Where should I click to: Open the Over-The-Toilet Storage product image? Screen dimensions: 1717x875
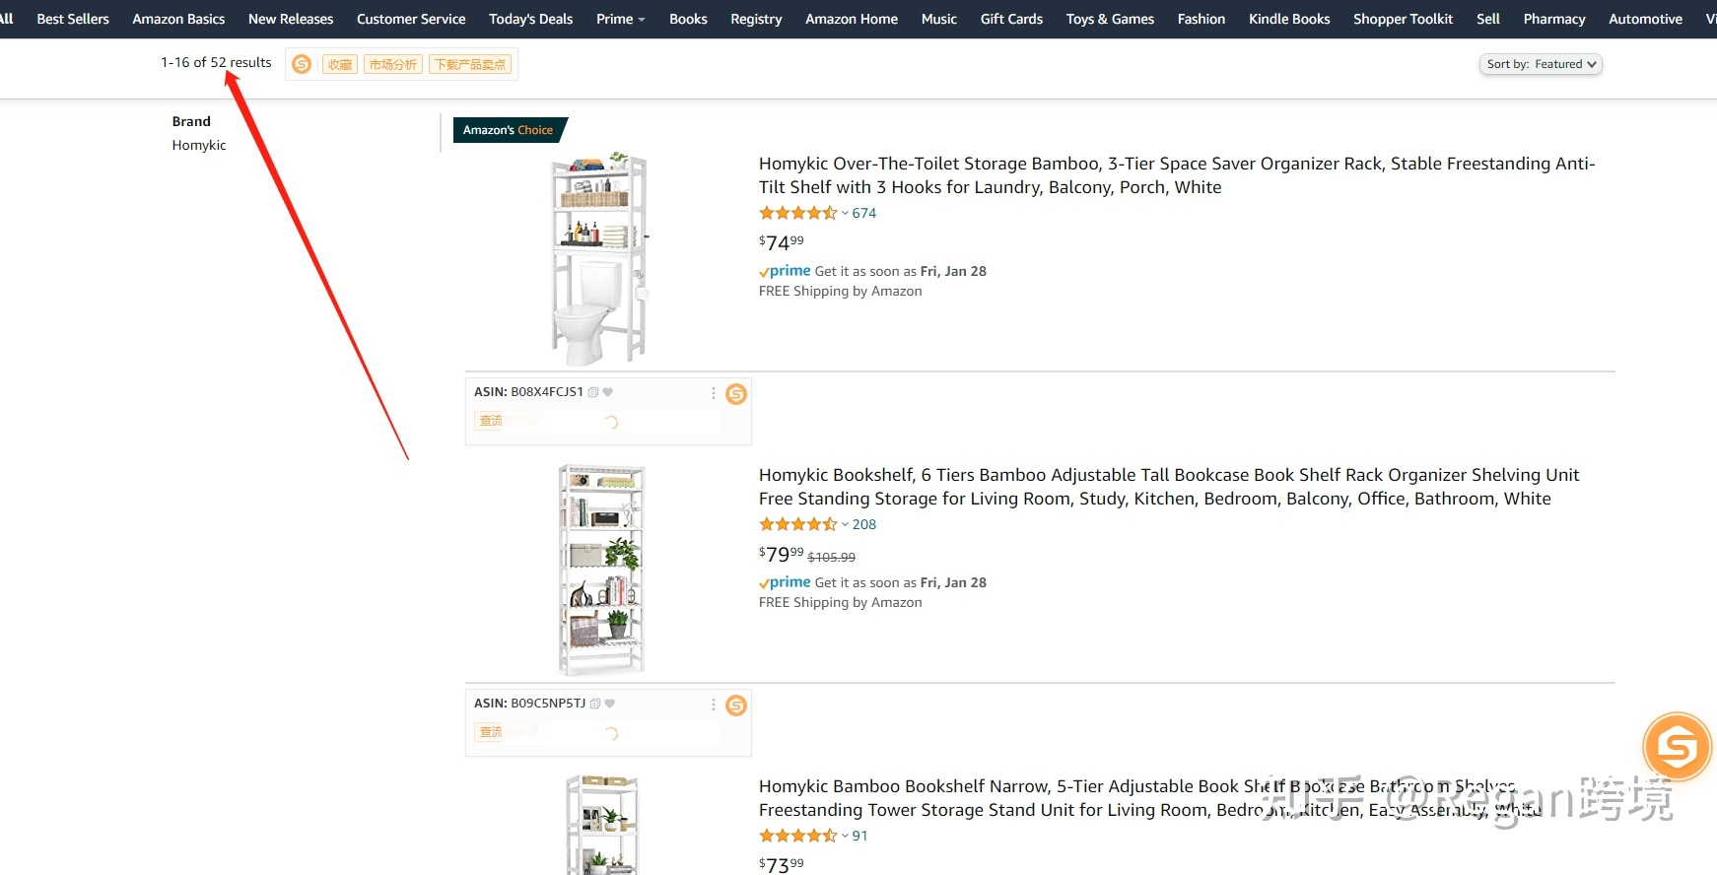pos(599,258)
